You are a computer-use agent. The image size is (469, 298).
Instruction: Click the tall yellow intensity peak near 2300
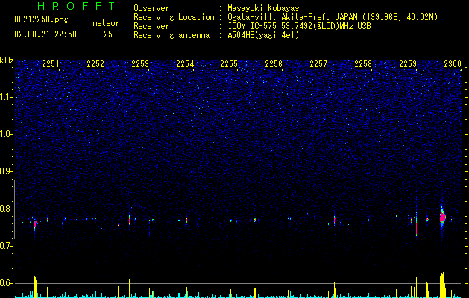[x=442, y=285]
